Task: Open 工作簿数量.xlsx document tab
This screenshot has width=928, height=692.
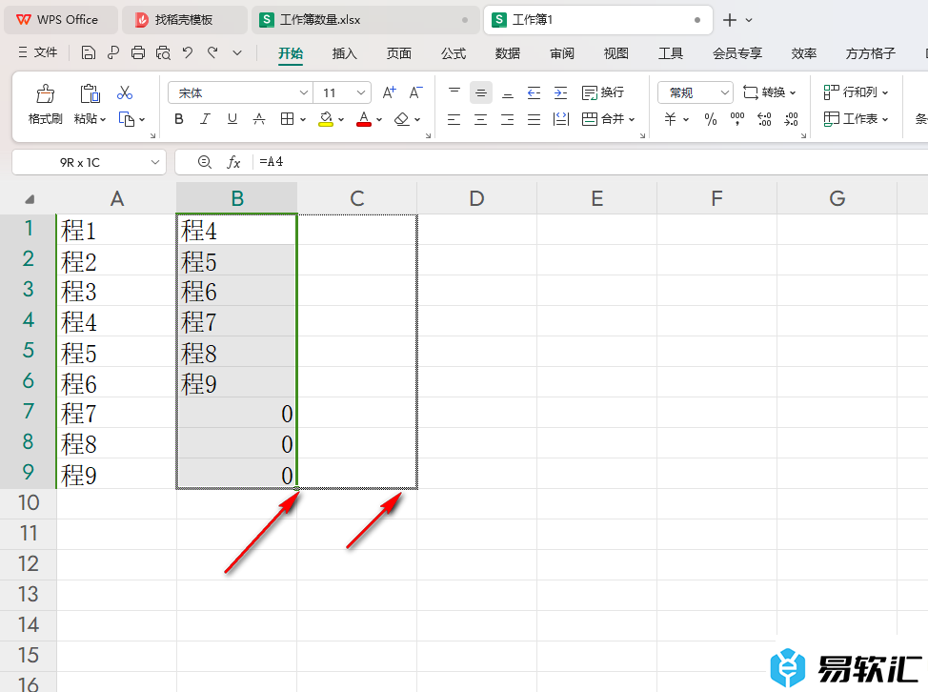Action: [x=364, y=19]
